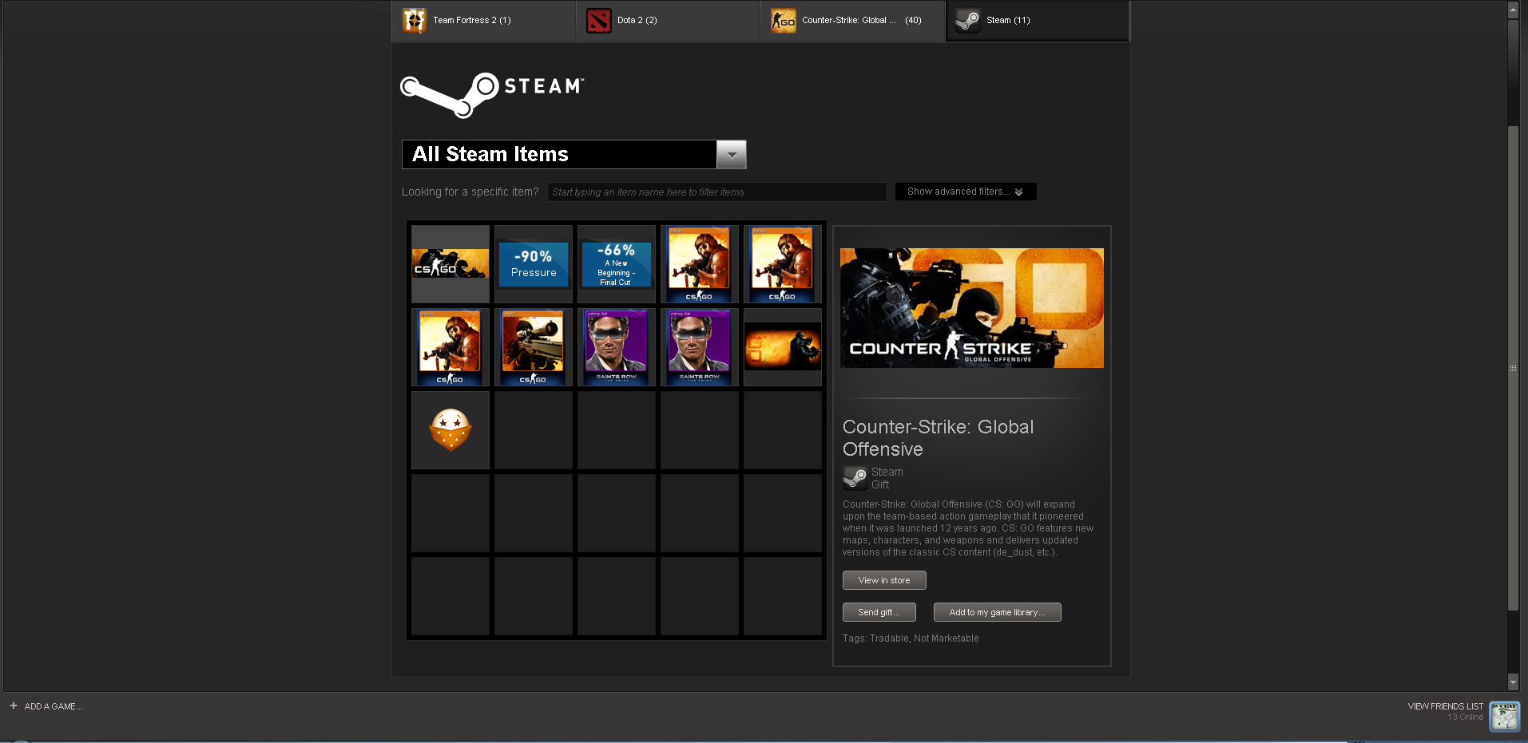Click the 'Tags: Tradable, Not Marketable' text
The width and height of the screenshot is (1528, 743).
(x=911, y=638)
